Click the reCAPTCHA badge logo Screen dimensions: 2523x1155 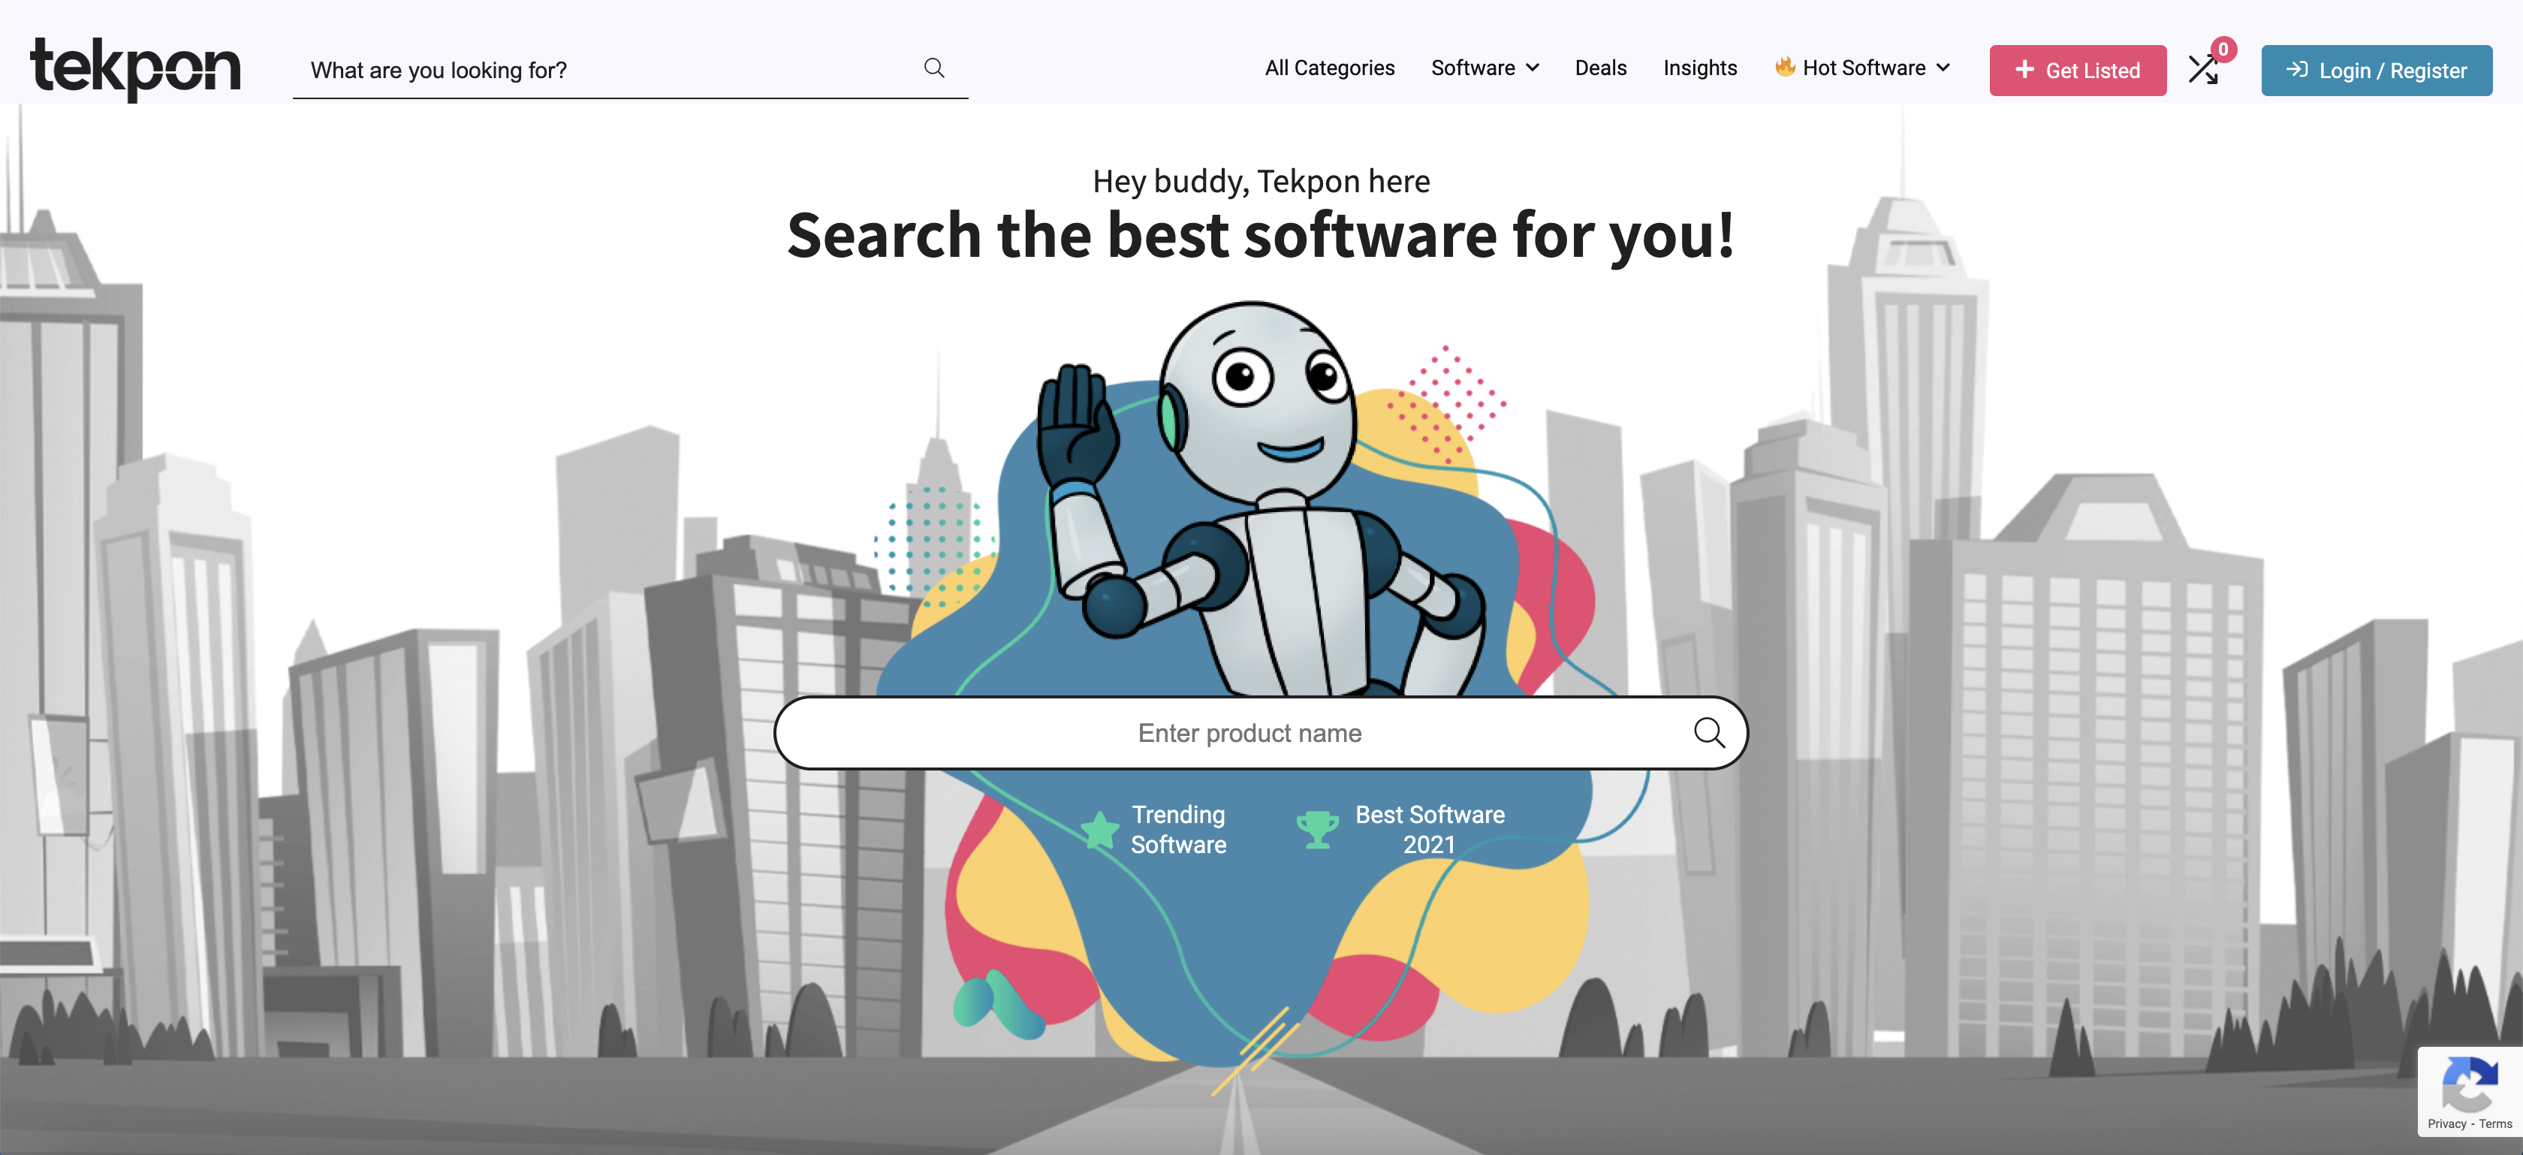[x=2469, y=1084]
